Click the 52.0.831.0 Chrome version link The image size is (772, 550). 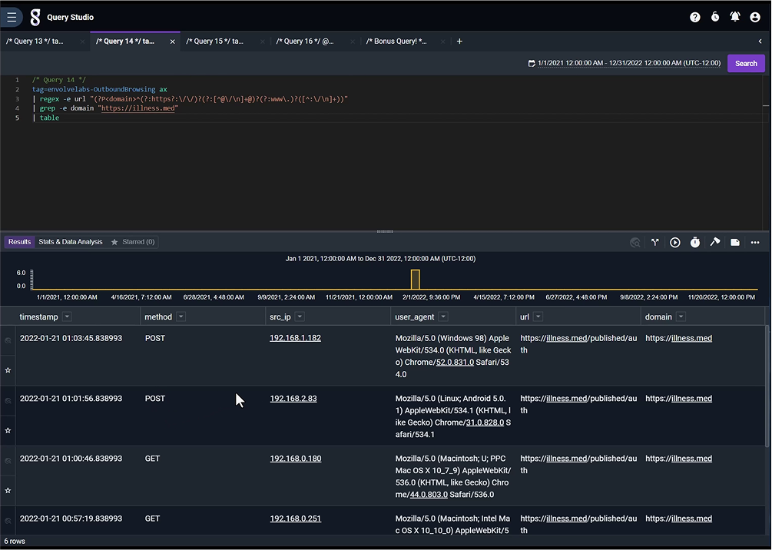(455, 363)
